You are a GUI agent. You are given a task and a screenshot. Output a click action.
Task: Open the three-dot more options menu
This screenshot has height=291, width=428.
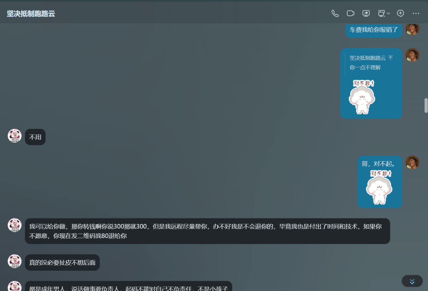pos(416,13)
